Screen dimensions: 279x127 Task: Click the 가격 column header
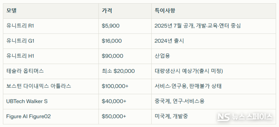click(x=125, y=11)
